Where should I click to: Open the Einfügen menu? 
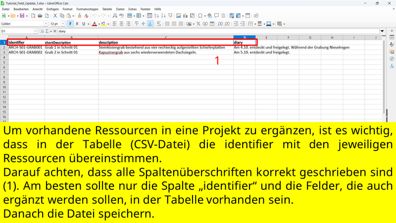(52, 9)
